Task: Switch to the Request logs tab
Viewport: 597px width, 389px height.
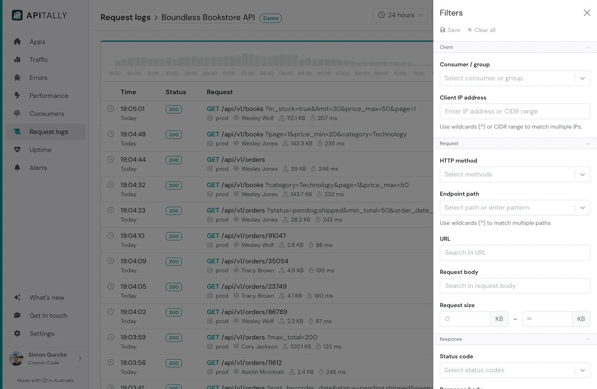Action: pyautogui.click(x=49, y=131)
